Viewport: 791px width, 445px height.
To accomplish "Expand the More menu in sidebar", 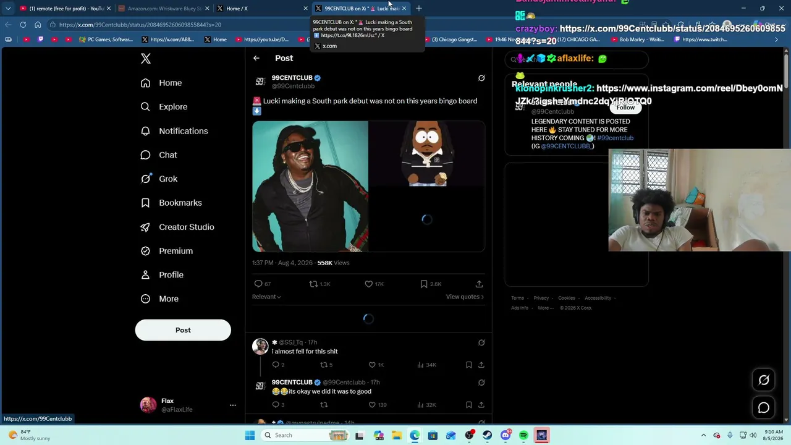I will 159,299.
